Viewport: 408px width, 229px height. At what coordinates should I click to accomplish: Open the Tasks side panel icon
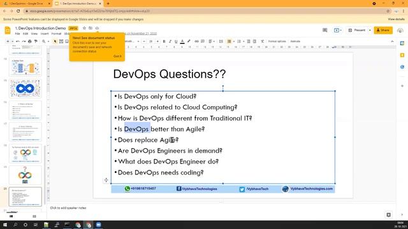point(402,67)
